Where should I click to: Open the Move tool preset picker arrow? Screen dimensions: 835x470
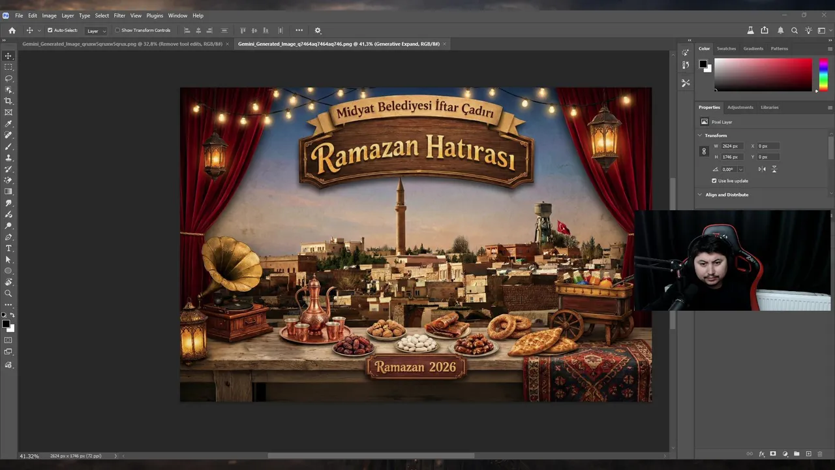pos(40,30)
